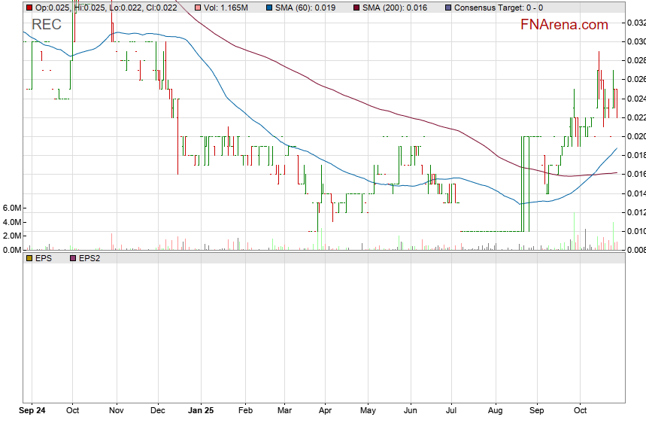Click the pink Vol legend swatch

coord(198,8)
